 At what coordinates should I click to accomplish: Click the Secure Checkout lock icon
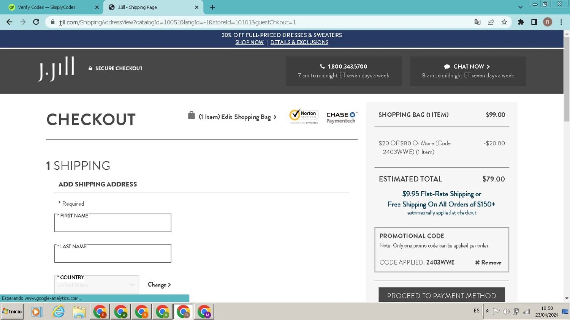[90, 68]
